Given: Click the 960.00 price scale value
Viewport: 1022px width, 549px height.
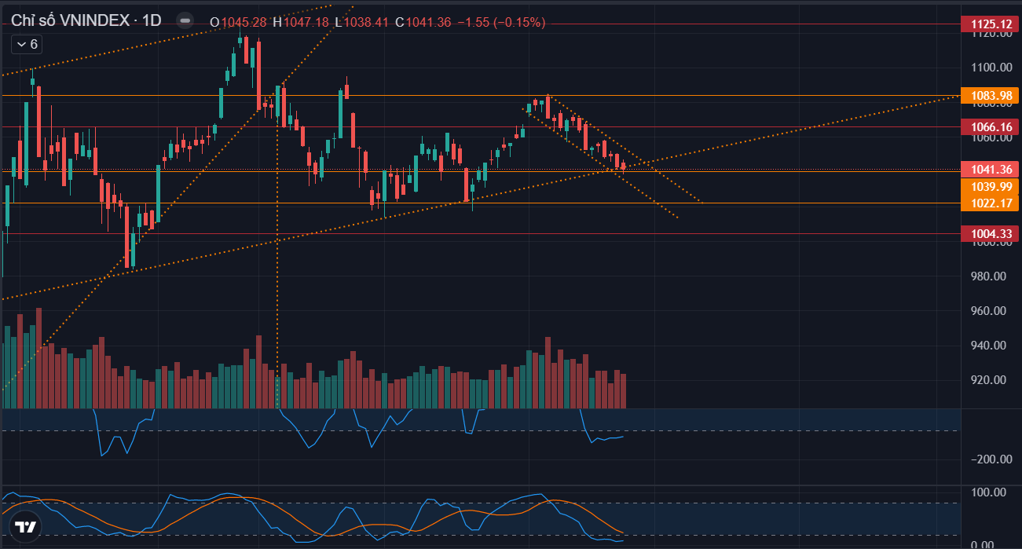Looking at the screenshot, I should (x=989, y=310).
